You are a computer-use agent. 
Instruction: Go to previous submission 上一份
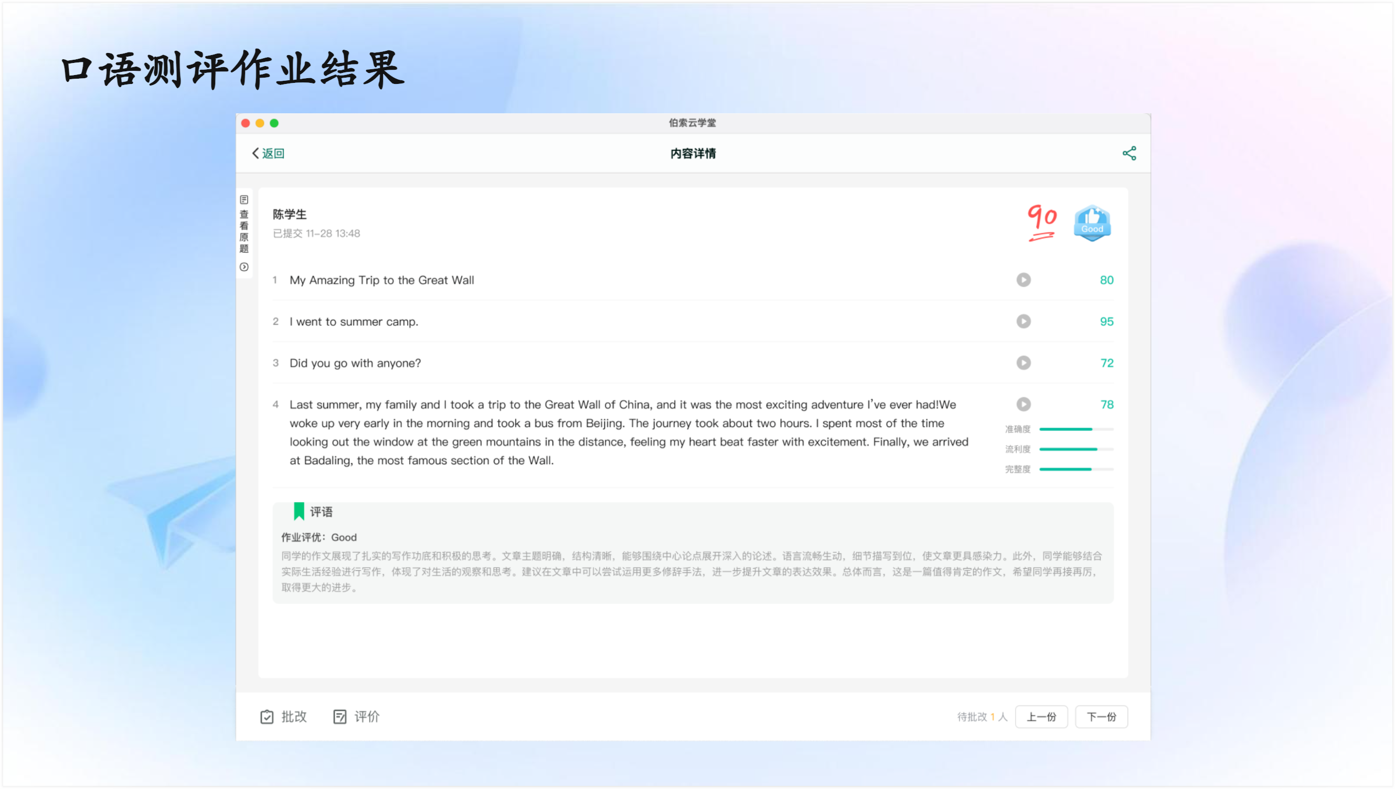1041,717
